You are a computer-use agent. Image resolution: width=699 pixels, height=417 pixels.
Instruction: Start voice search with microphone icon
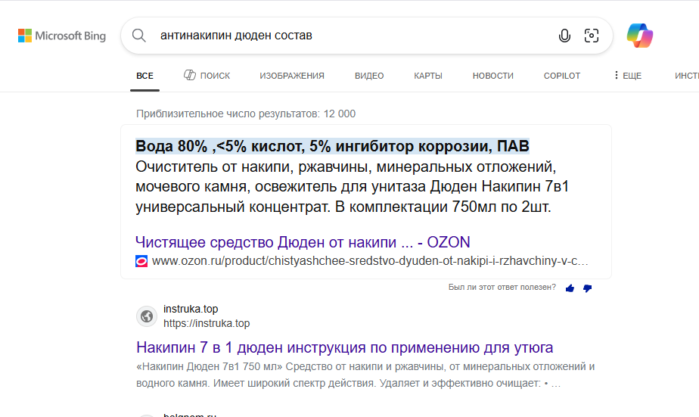coord(564,36)
